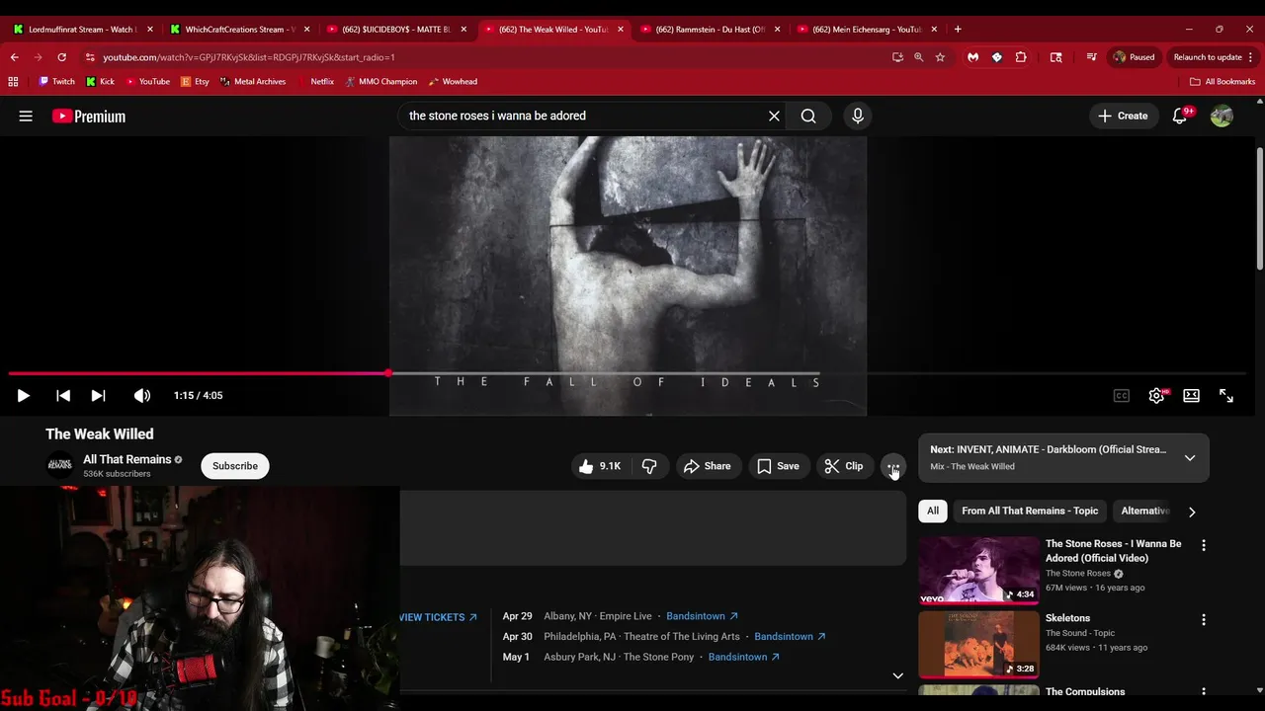Play the paused video
The height and width of the screenshot is (711, 1265).
[x=23, y=395]
